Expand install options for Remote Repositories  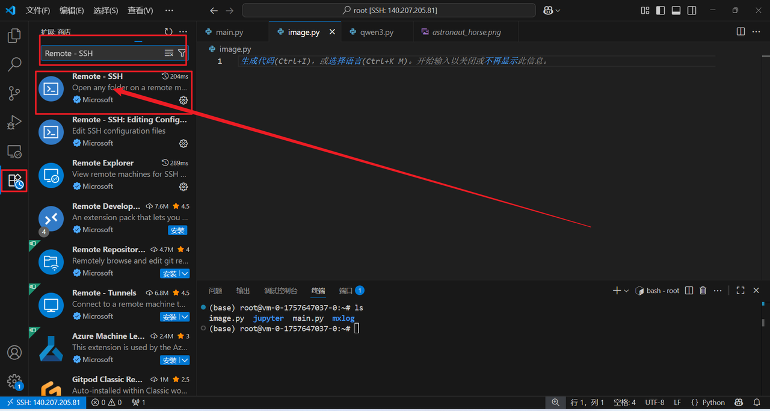coord(185,274)
